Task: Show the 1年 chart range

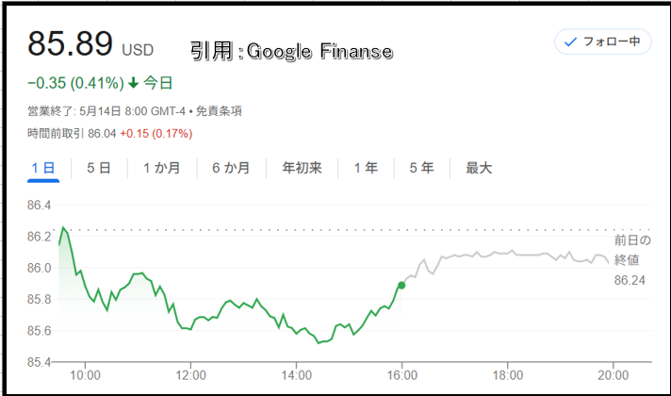Action: coord(366,168)
